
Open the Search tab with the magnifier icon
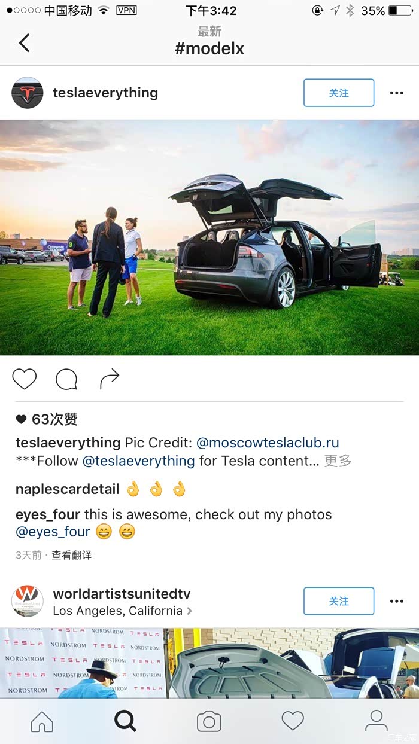[125, 721]
